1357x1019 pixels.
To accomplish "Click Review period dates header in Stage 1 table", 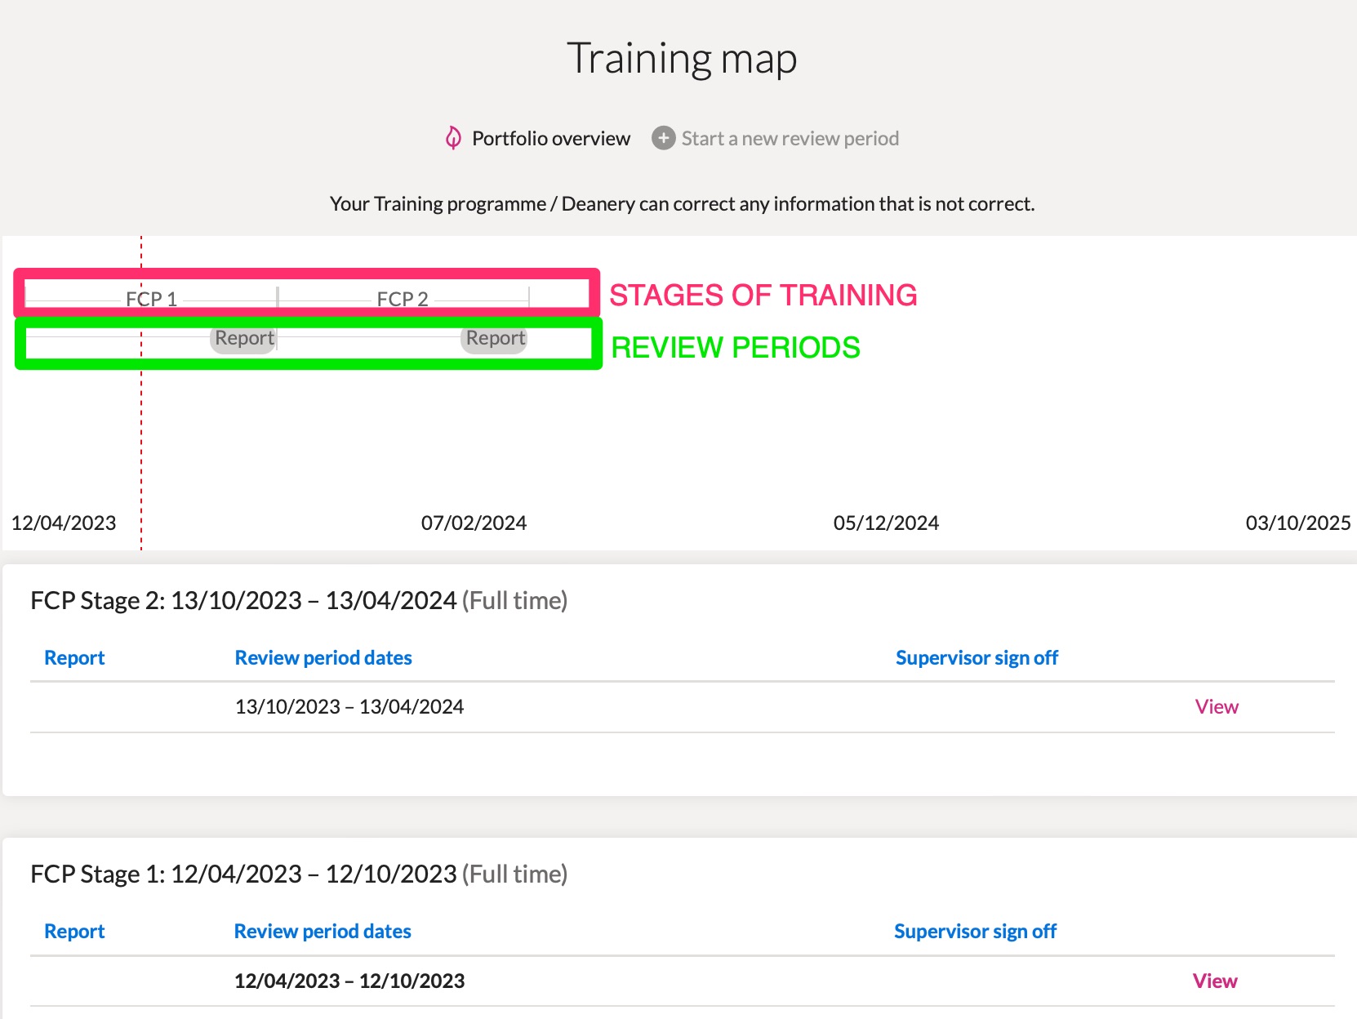I will click(x=323, y=931).
